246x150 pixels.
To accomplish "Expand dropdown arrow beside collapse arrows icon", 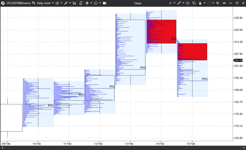I will pos(174,3).
